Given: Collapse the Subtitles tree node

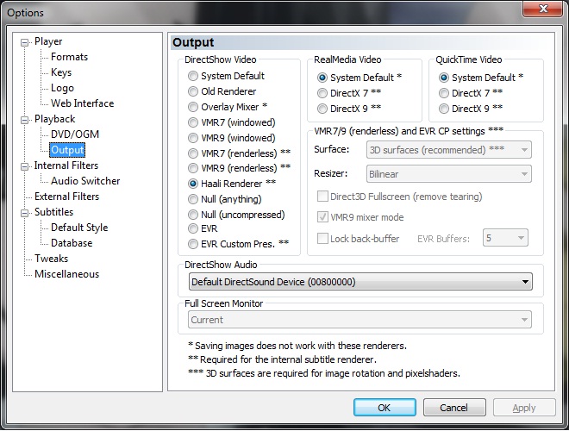Looking at the screenshot, I should tap(25, 213).
